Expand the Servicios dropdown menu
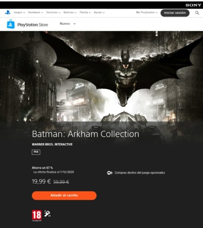203x228 pixels. tap(53, 12)
